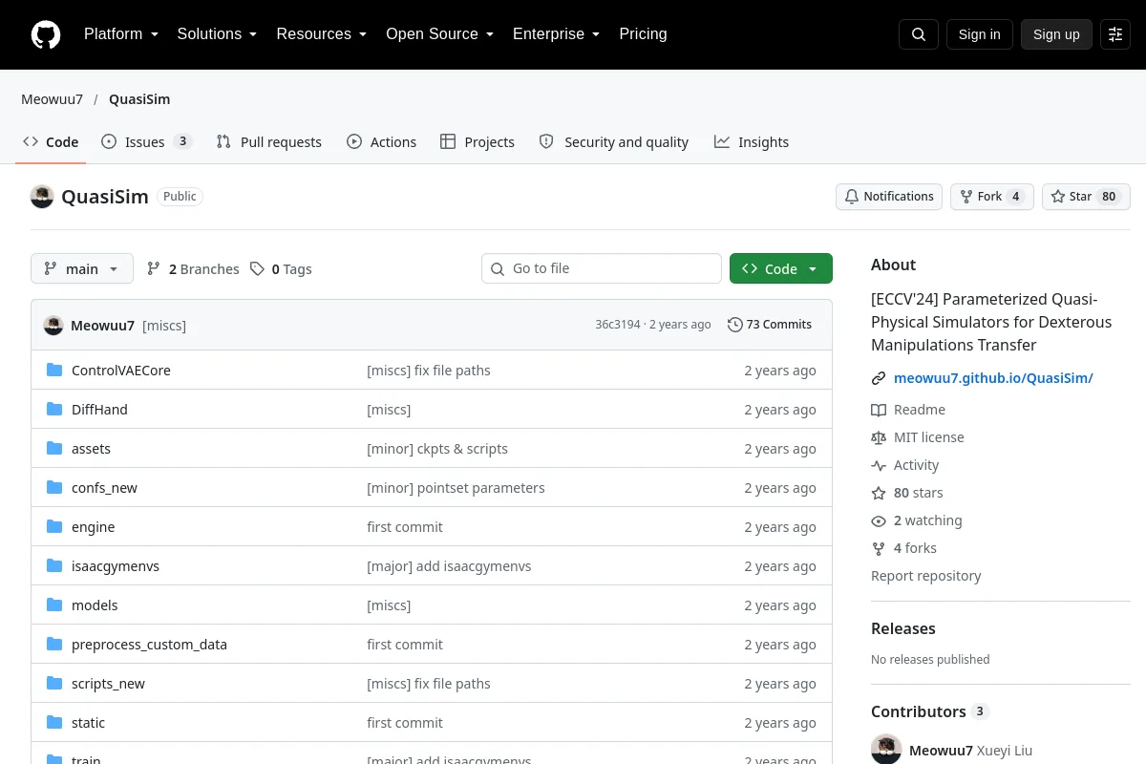Click the star icon next to 80 stars
The width and height of the screenshot is (1146, 764).
click(879, 493)
